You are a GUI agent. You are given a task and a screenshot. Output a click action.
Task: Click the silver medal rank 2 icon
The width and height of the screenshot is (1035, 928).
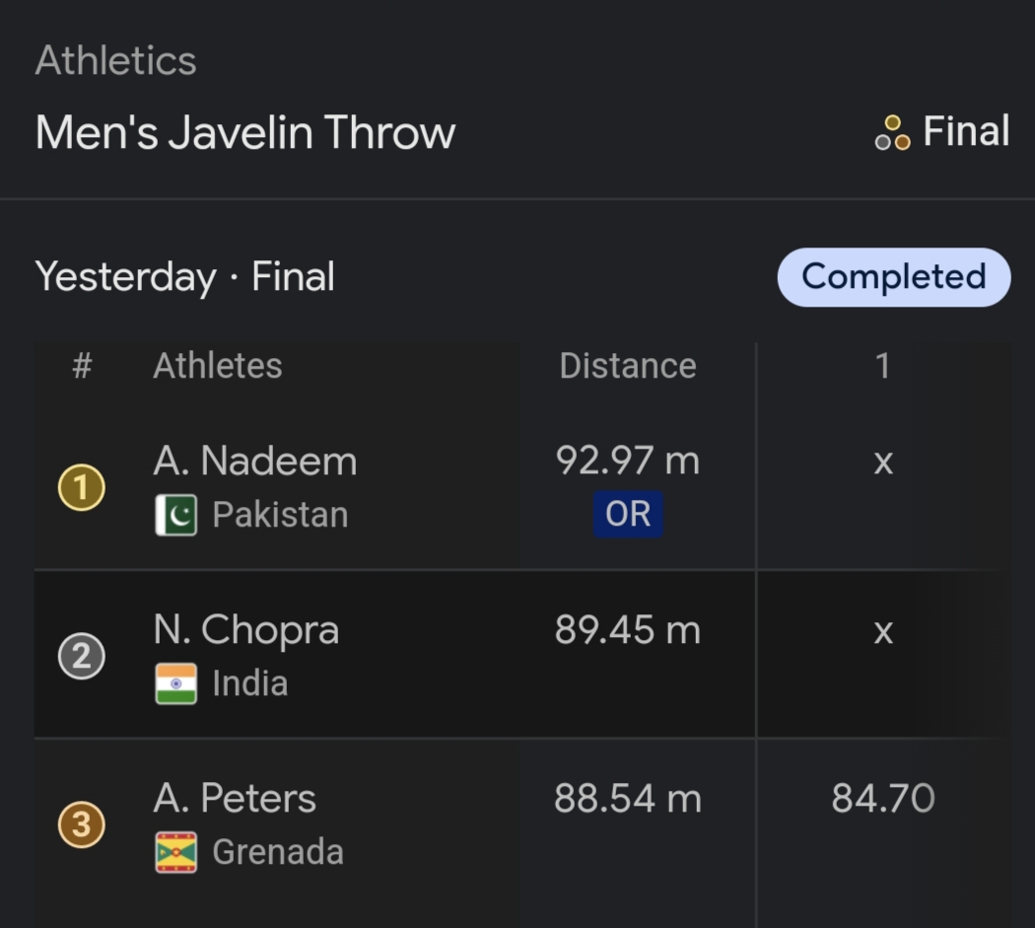[x=82, y=657]
